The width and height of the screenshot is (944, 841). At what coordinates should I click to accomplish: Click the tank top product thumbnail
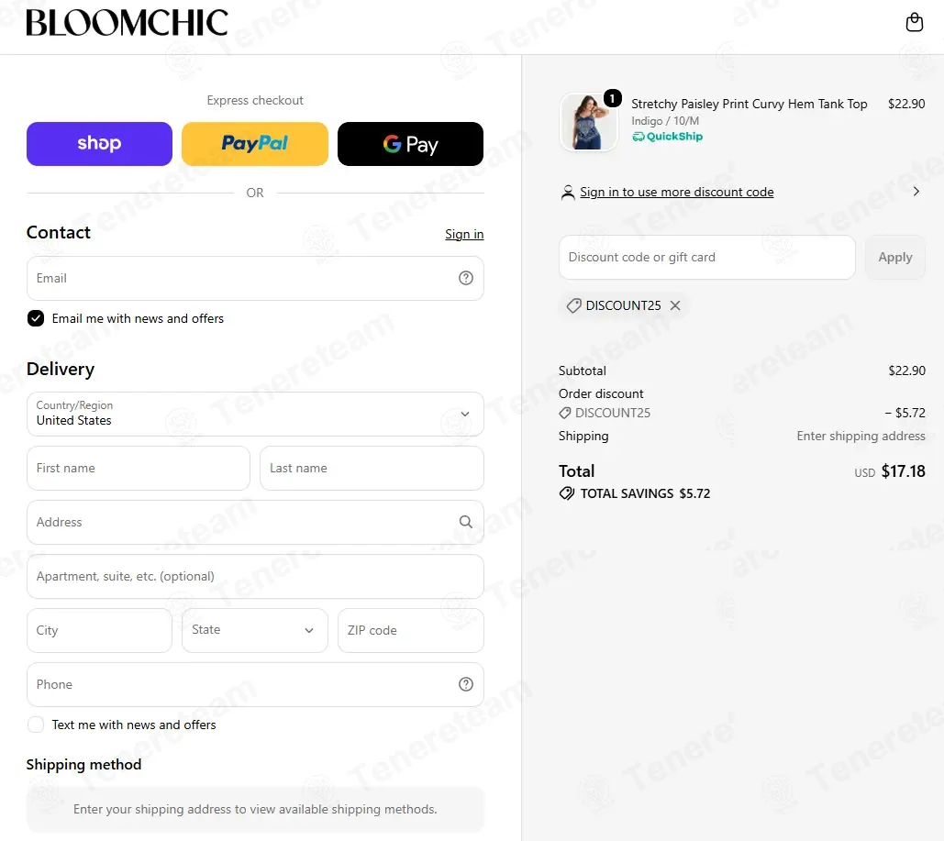click(588, 122)
